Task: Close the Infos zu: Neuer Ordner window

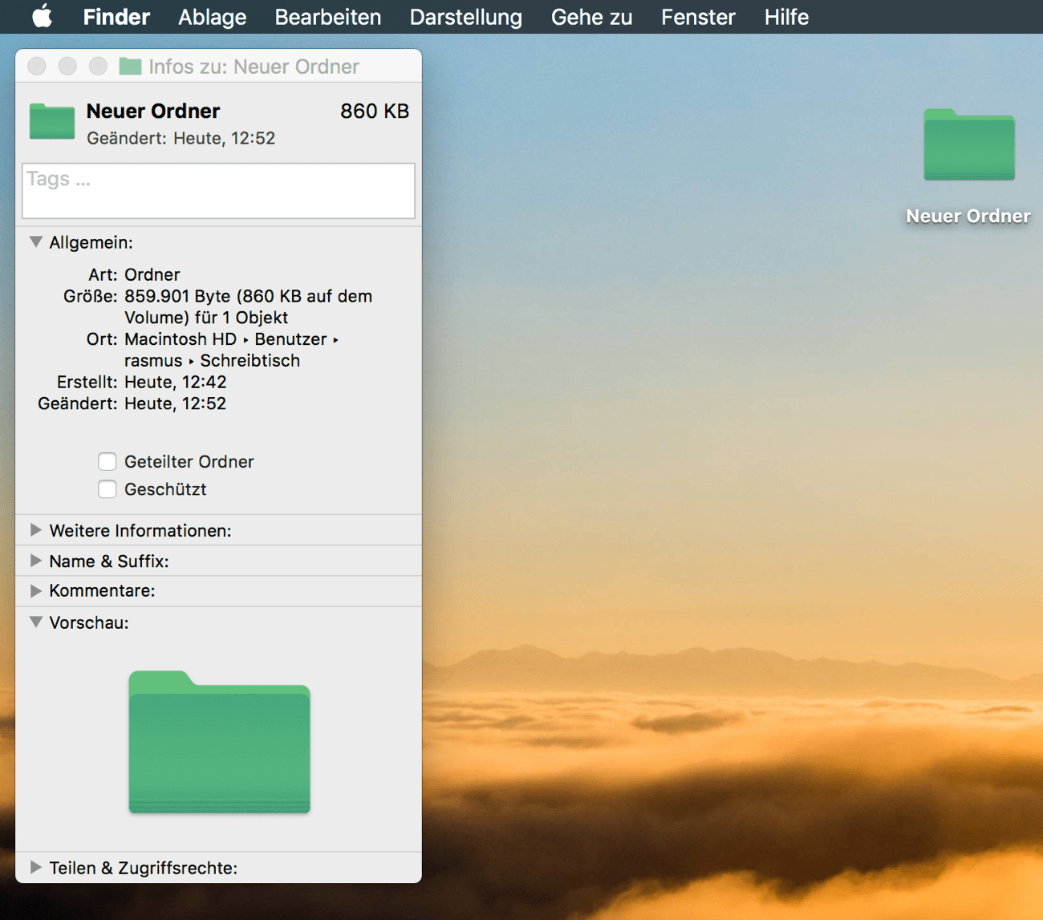Action: (x=37, y=67)
